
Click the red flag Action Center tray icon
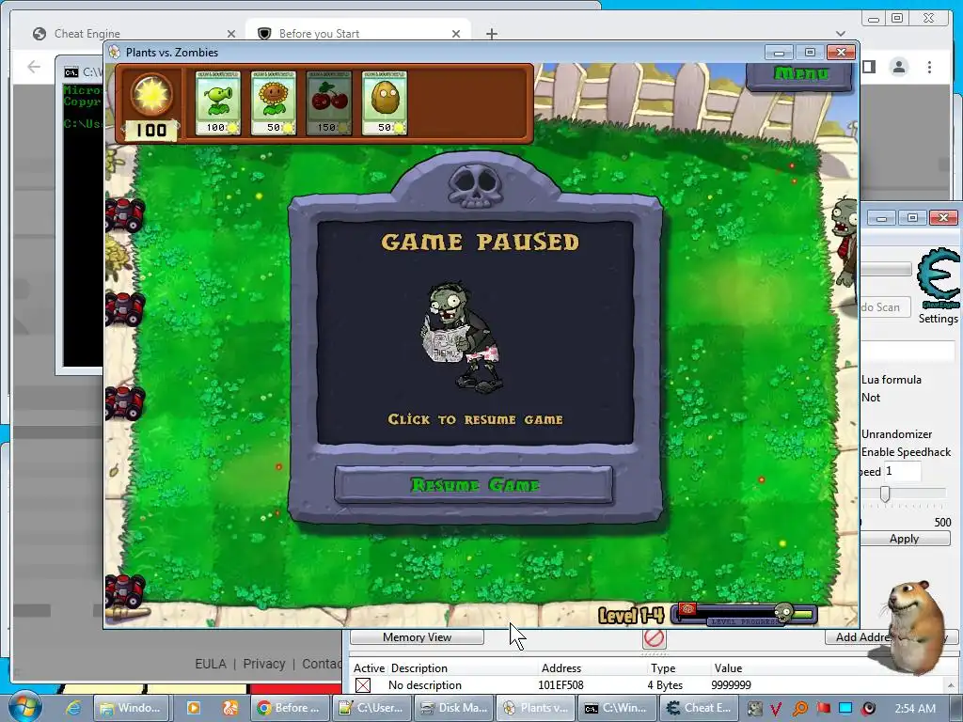tap(823, 708)
